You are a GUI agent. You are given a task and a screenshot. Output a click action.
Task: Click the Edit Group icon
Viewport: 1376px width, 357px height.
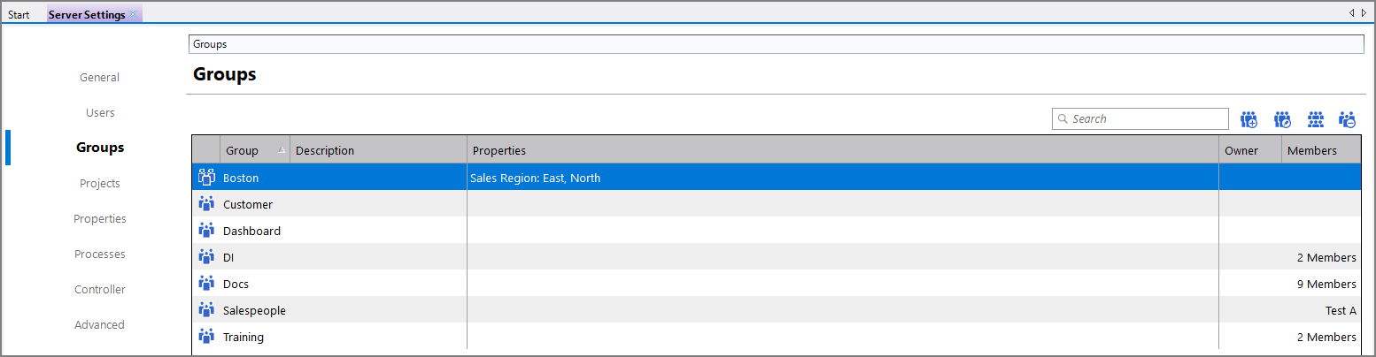tap(1282, 119)
